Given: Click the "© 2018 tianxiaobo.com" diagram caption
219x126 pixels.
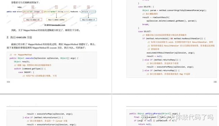Looking at the screenshot, I should click(x=55, y=25).
